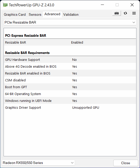Click the GPU-Z app icon in title bar
The height and width of the screenshot is (168, 140).
click(x=5, y=5)
